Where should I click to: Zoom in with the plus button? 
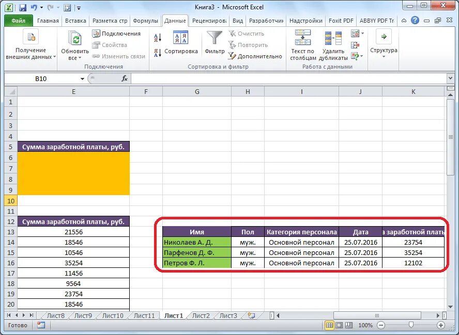coord(440,325)
